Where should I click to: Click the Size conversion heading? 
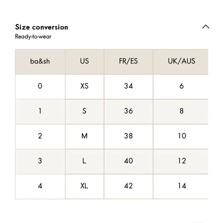(42, 27)
